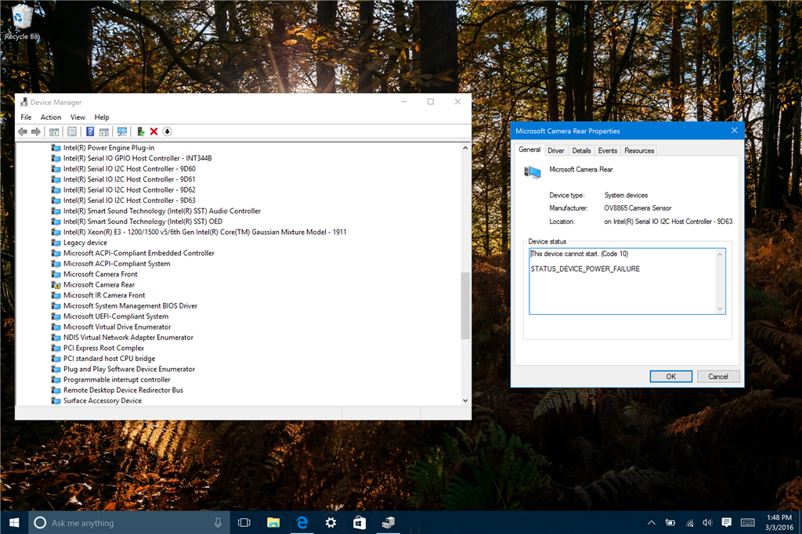Click the battery status tray icon
The height and width of the screenshot is (534, 802).
point(670,522)
